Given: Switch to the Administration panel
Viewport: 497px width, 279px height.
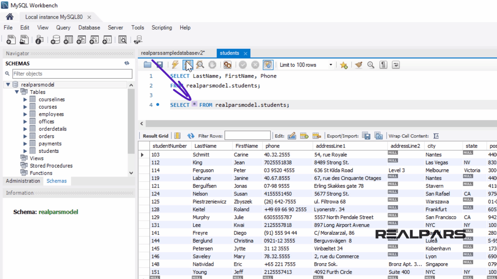Looking at the screenshot, I should pos(23,181).
